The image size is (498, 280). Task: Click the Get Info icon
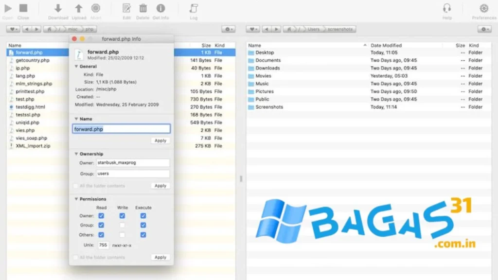(160, 8)
